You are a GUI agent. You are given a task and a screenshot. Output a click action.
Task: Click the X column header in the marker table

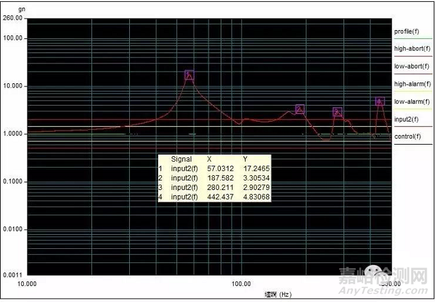pyautogui.click(x=209, y=159)
